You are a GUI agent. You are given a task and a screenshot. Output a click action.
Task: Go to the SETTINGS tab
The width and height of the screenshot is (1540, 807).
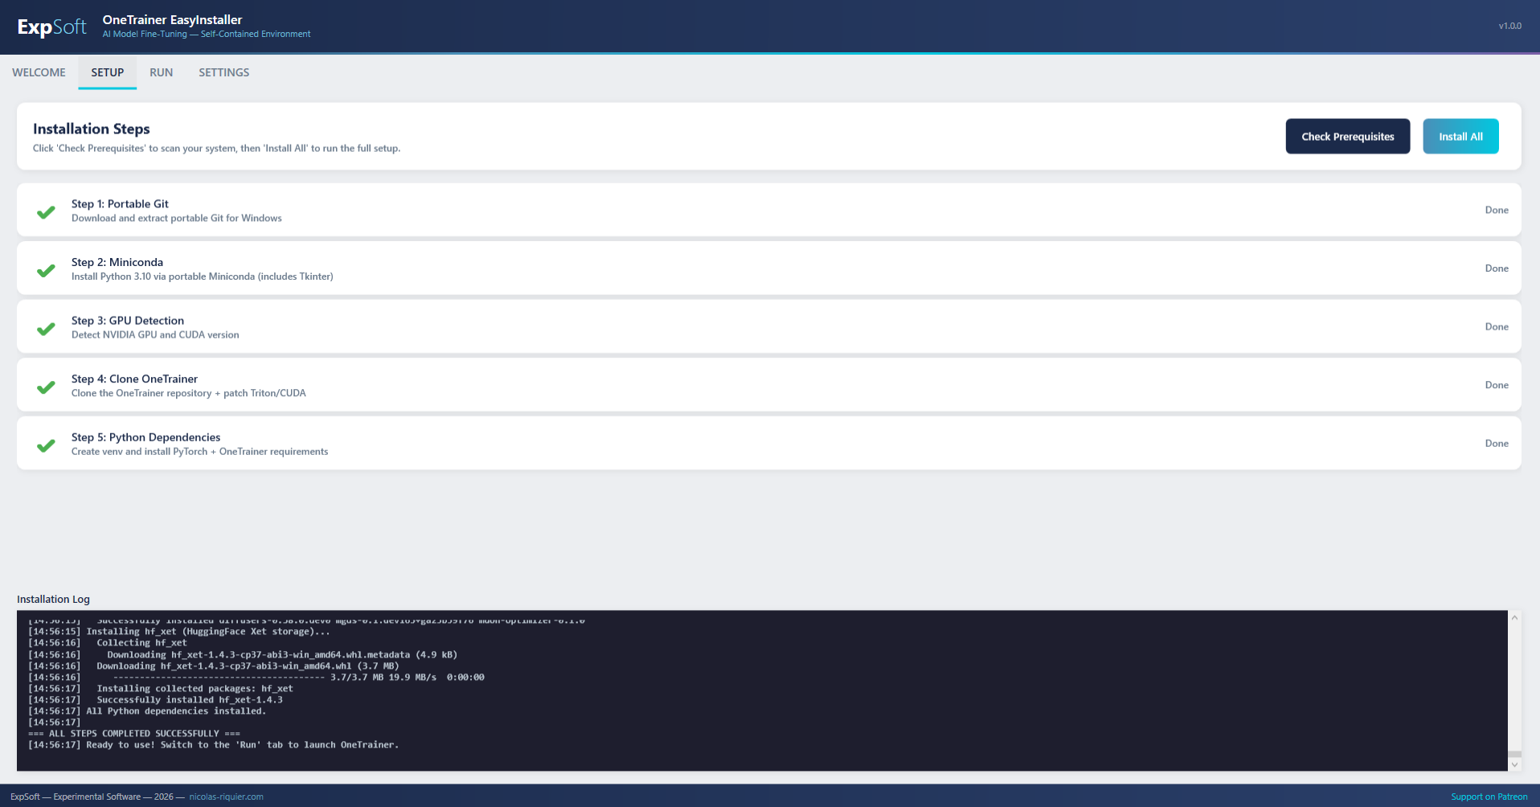tap(223, 72)
